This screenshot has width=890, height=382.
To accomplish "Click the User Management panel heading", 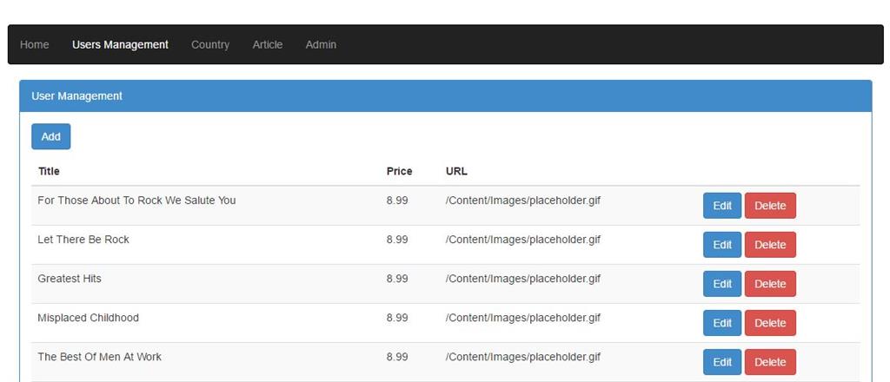I will tap(77, 96).
